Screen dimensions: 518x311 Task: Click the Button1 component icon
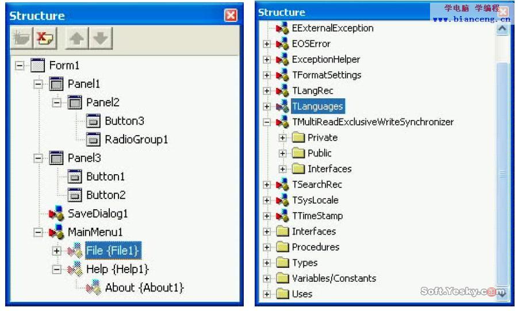click(75, 176)
